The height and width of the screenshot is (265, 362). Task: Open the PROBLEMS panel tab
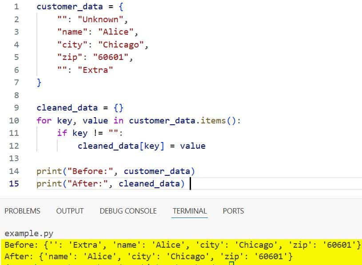(x=22, y=211)
